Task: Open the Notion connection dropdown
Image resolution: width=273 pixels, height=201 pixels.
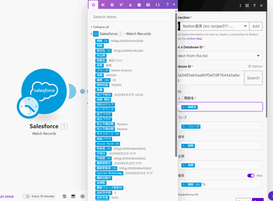Action: click(215, 26)
